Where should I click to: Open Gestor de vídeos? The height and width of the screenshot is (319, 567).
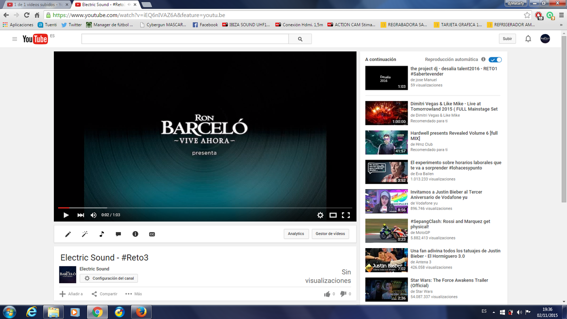(x=330, y=234)
